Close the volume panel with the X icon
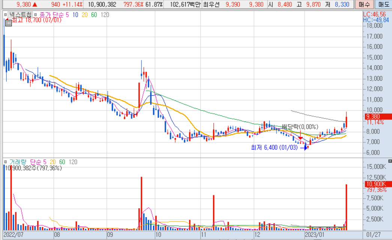The image size is (392, 240). 390,161
